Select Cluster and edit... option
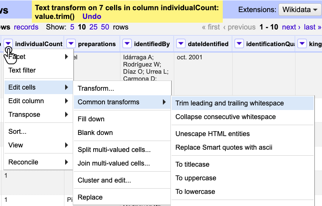 (104, 180)
